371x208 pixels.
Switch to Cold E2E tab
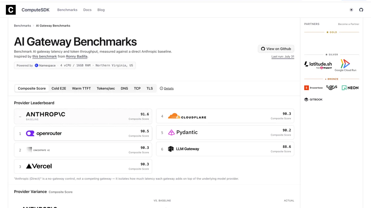[59, 88]
